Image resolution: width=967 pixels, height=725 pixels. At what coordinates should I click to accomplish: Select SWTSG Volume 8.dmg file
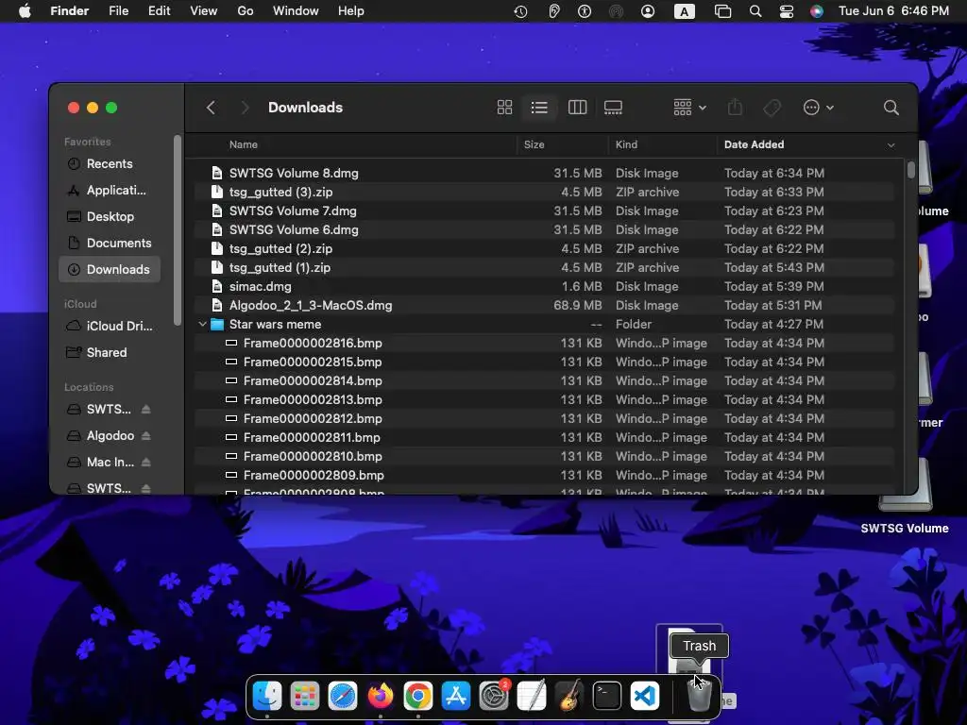(x=544, y=173)
